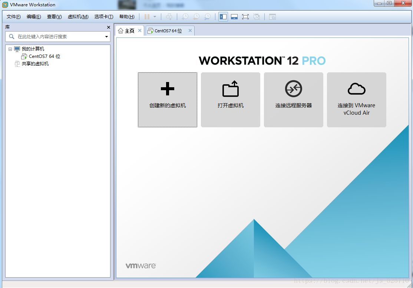This screenshot has width=413, height=288.
Task: Close the CentOS7 64 位 tab
Action: point(190,30)
